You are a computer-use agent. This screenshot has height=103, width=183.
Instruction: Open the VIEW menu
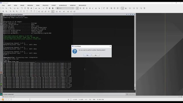[15, 5]
